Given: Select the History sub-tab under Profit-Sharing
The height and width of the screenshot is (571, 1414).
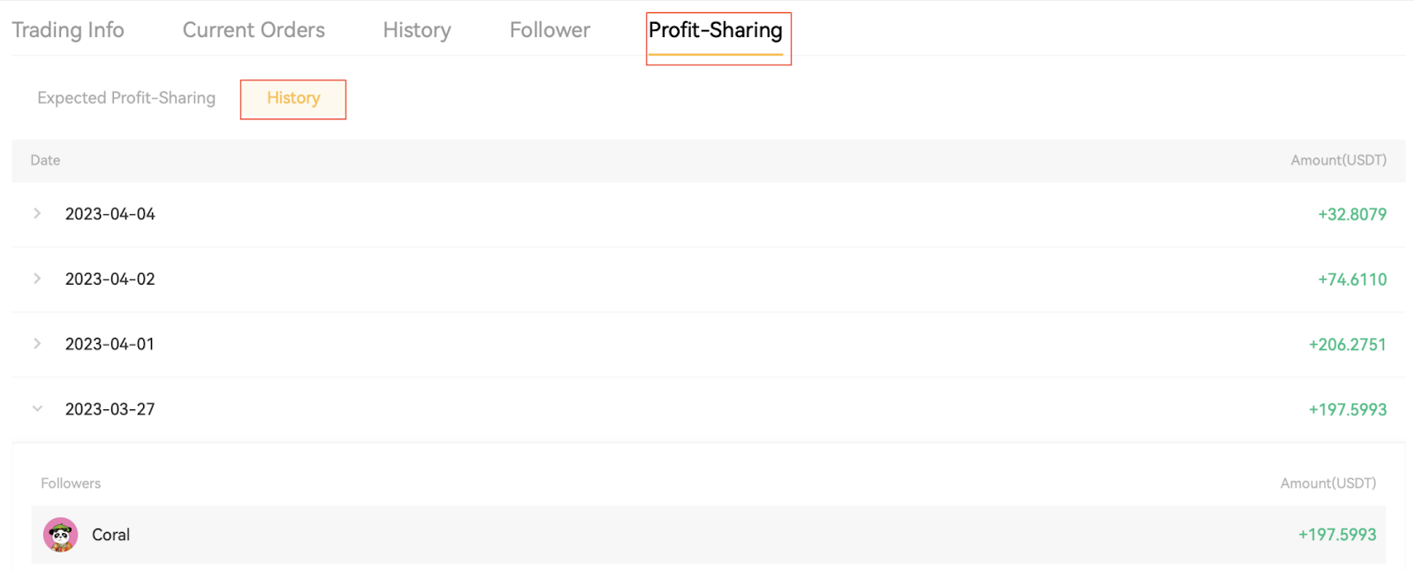Looking at the screenshot, I should coord(293,98).
